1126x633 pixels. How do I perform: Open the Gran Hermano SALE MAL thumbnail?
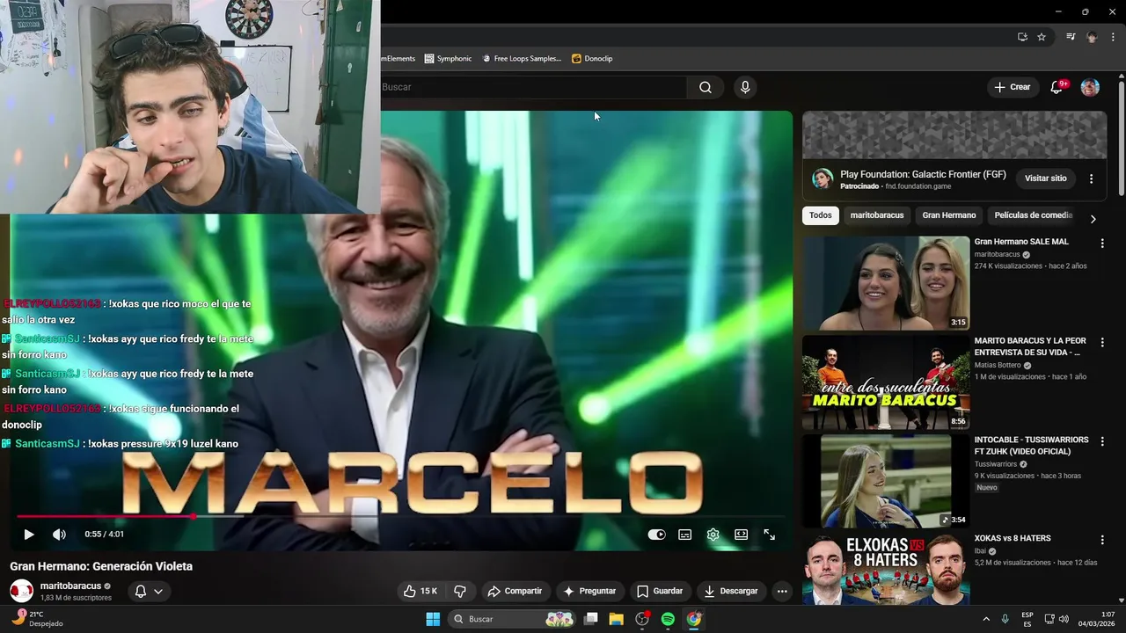coord(886,283)
